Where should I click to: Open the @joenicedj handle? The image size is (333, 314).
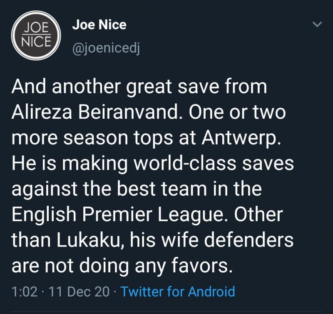click(106, 50)
